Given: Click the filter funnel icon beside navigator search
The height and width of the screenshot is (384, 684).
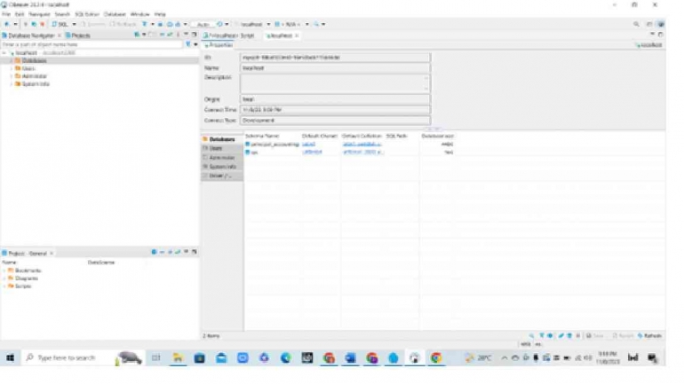Looking at the screenshot, I should pyautogui.click(x=188, y=44).
